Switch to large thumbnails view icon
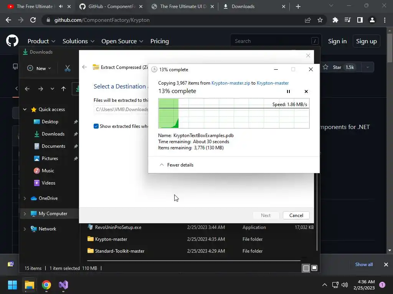This screenshot has height=294, width=393. pyautogui.click(x=314, y=268)
